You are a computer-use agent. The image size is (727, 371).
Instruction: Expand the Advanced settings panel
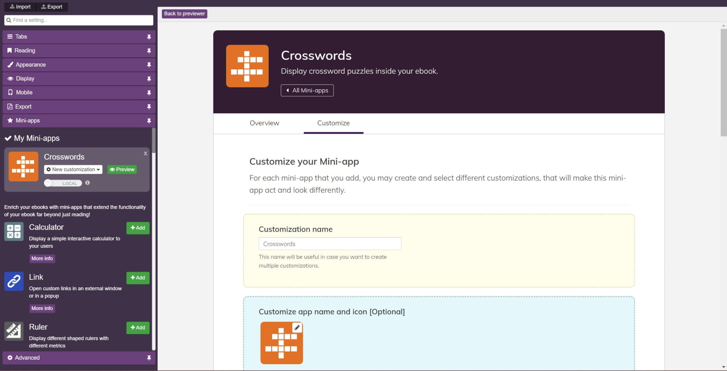point(27,358)
